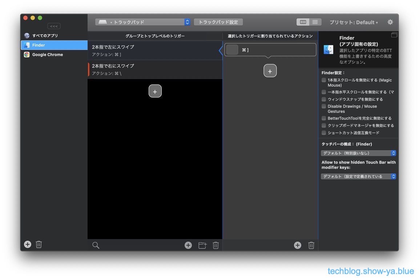Open the トラックパッド device type dropdown
This screenshot has height=278, width=419.
click(x=142, y=22)
